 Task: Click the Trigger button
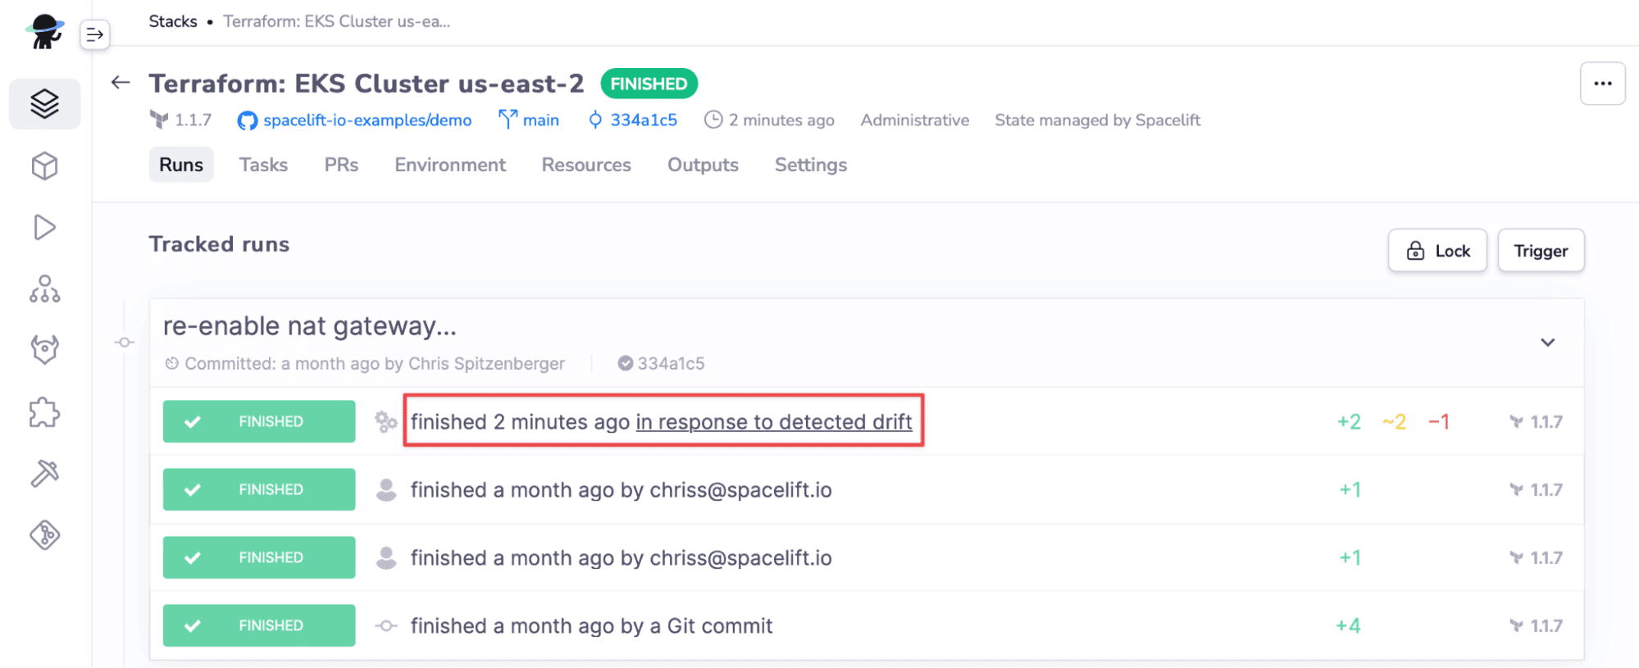1541,251
